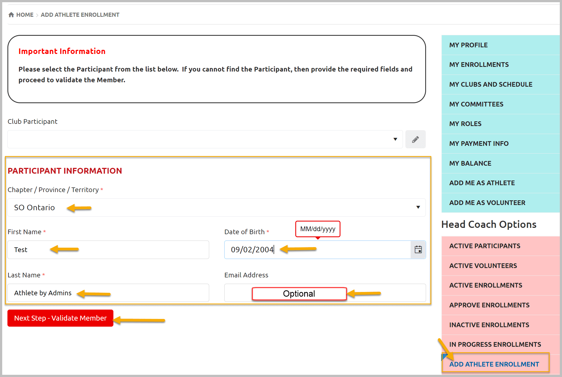Viewport: 562px width, 377px height.
Task: Open MY PROFILE menu item
Action: 501,45
